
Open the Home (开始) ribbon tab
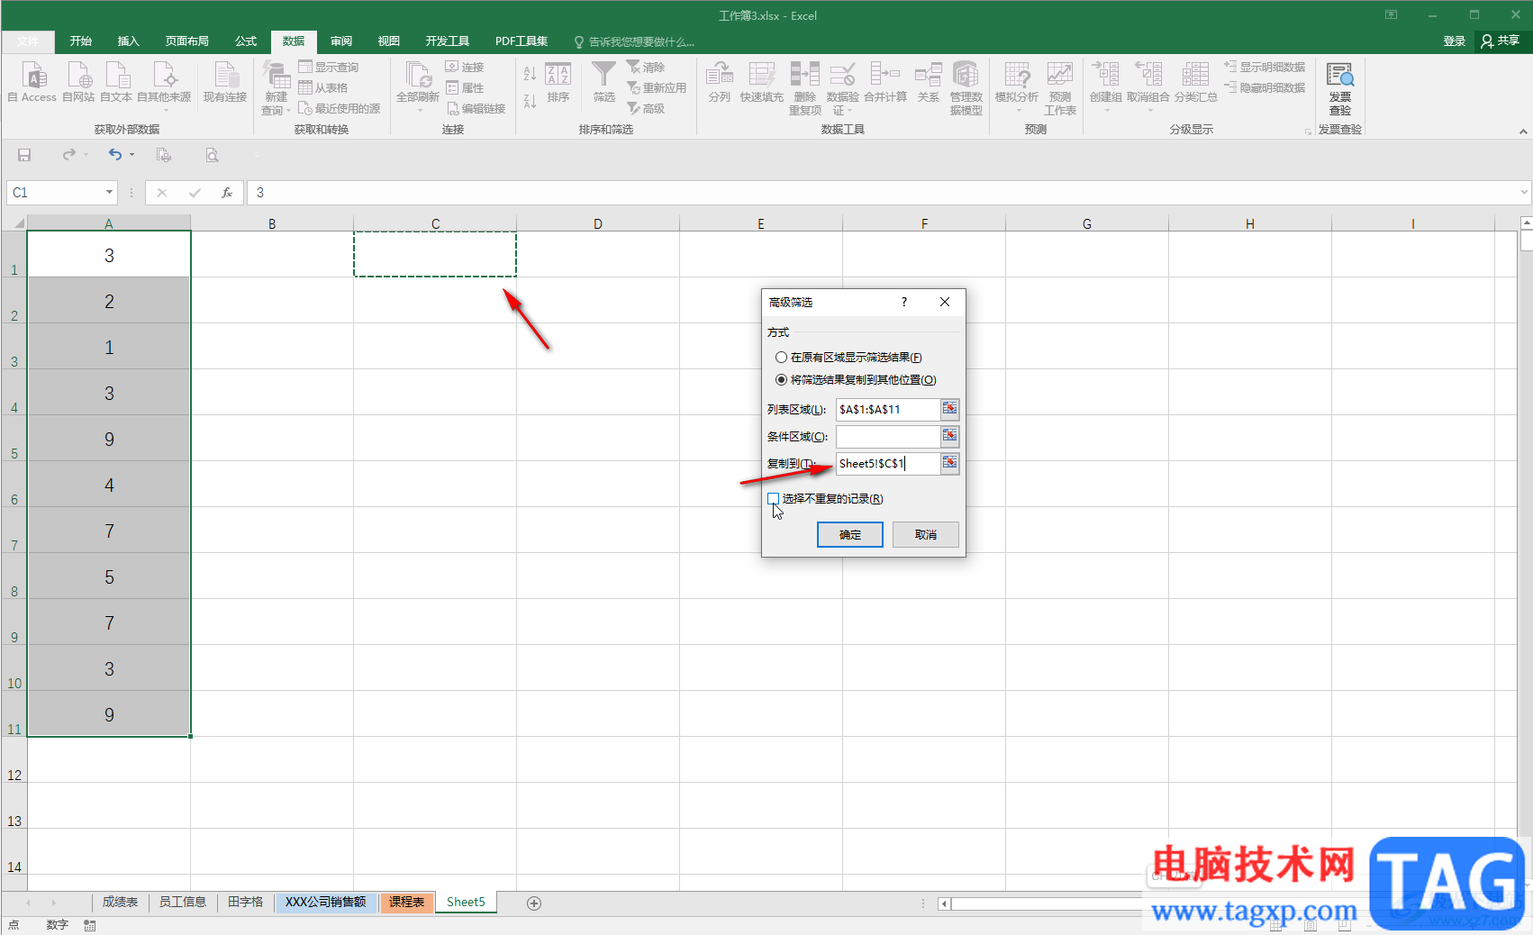pyautogui.click(x=81, y=41)
